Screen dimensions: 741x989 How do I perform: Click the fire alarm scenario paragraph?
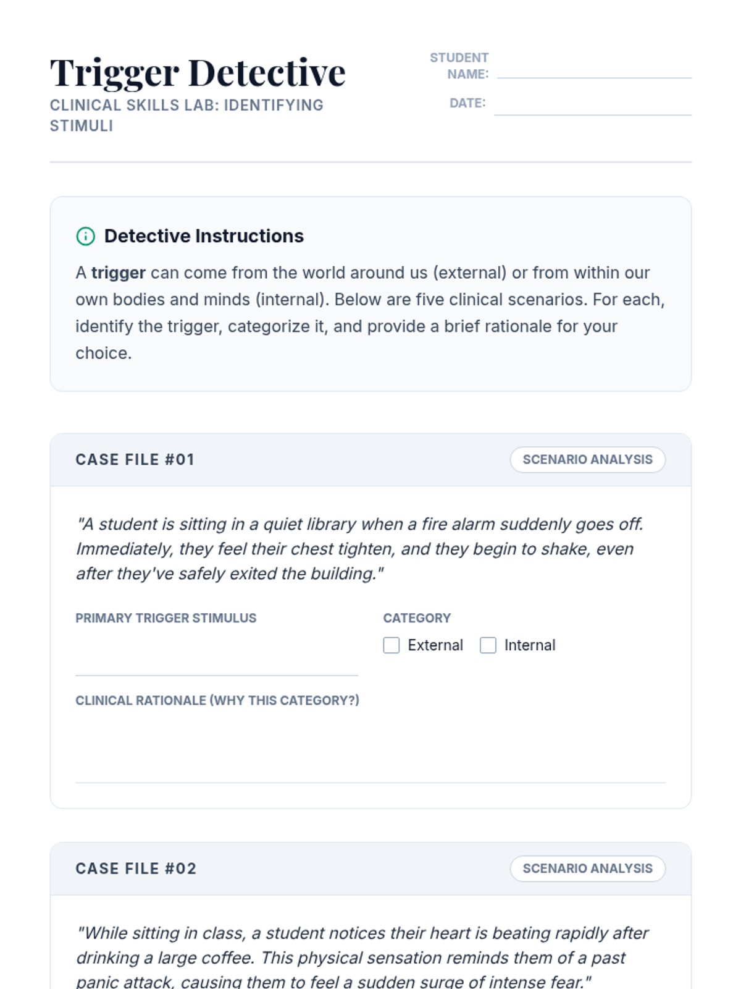click(359, 549)
